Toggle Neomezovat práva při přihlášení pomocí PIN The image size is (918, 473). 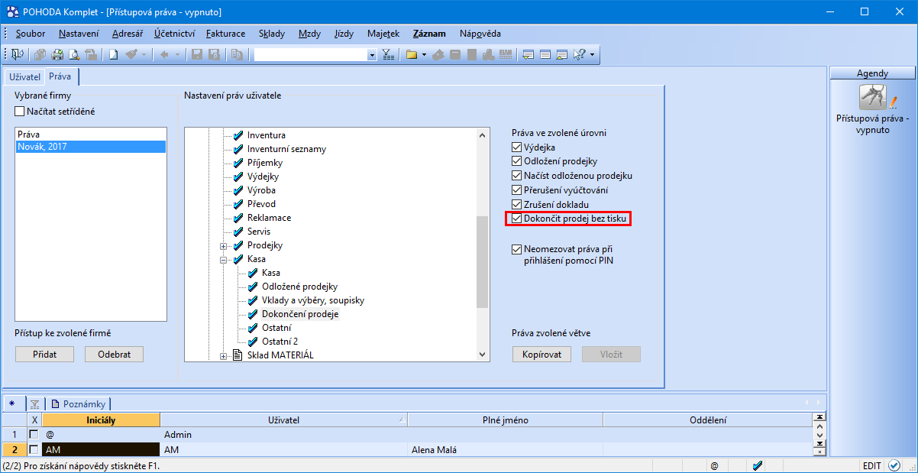coord(517,249)
